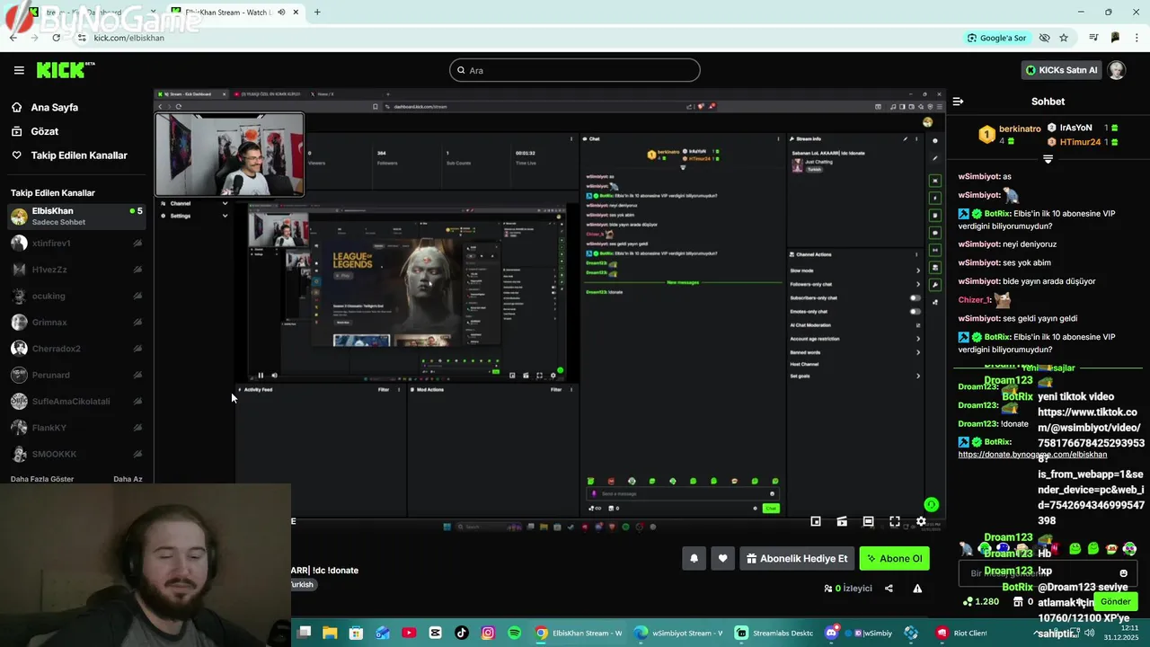
Task: Follow channel with heart button
Action: pyautogui.click(x=722, y=558)
